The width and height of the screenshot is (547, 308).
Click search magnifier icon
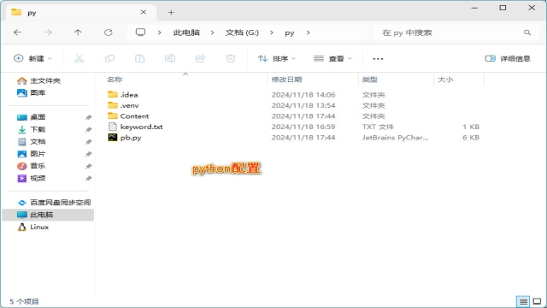coord(527,33)
